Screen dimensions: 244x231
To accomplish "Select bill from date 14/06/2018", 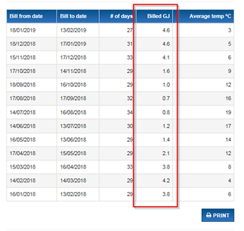I will [23, 126].
